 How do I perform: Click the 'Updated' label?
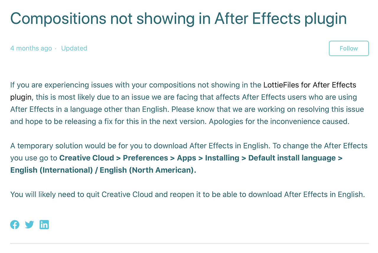[74, 48]
